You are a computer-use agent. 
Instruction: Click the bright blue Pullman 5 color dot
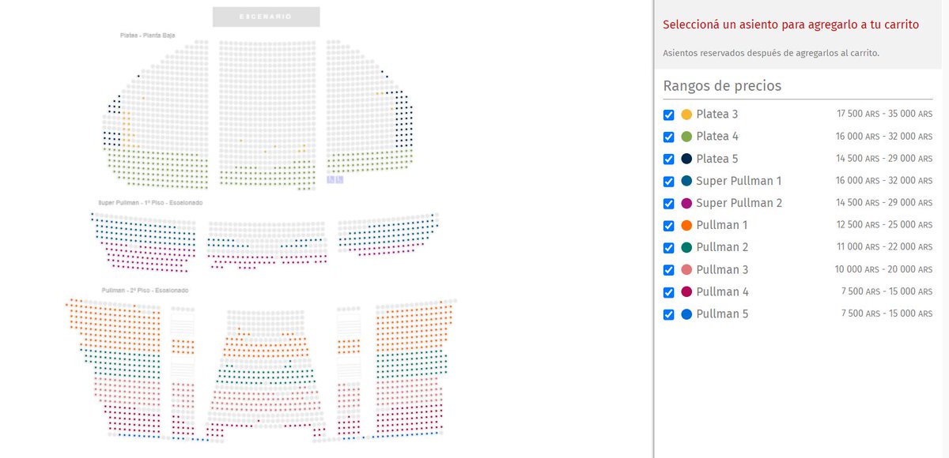coord(686,314)
